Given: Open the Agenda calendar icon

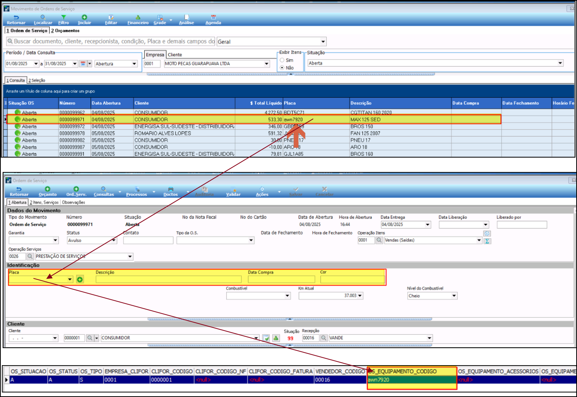Looking at the screenshot, I should pyautogui.click(x=213, y=17).
